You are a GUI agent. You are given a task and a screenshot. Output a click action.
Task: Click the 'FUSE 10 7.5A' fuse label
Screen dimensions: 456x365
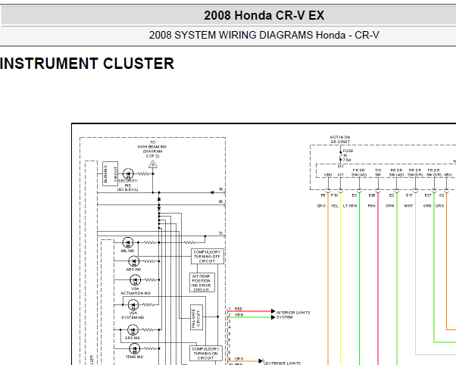[x=348, y=155]
